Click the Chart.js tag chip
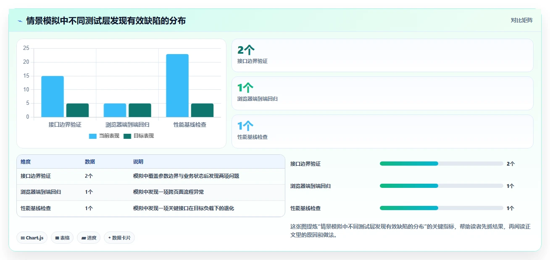The width and height of the screenshot is (550, 260). [x=32, y=238]
